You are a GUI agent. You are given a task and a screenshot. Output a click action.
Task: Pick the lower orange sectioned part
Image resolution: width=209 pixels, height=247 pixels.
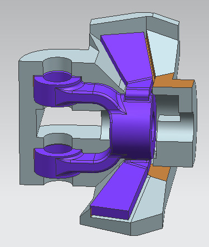point(160,172)
